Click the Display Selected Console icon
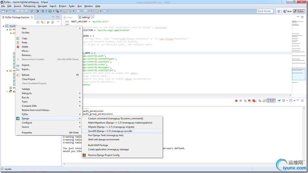Image resolution: width=308 pixels, height=173 pixels. tap(284, 101)
